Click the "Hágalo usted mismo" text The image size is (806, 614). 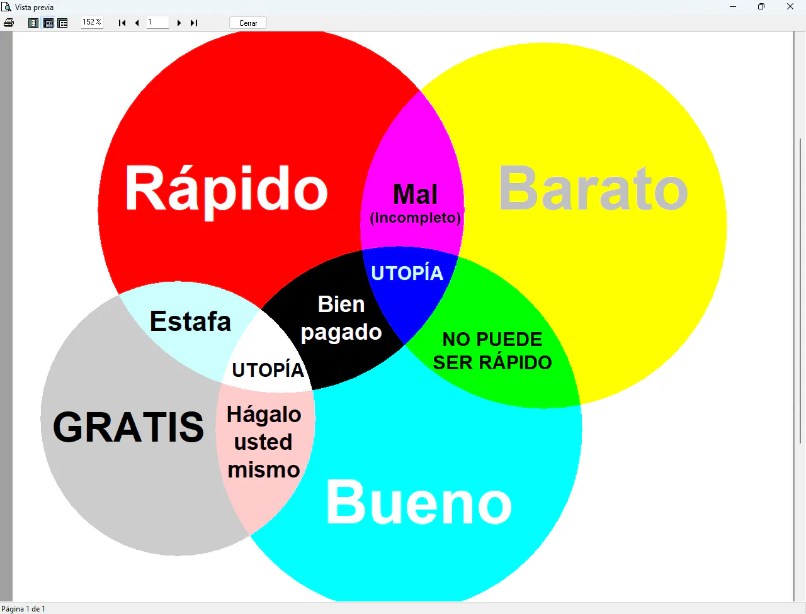264,442
